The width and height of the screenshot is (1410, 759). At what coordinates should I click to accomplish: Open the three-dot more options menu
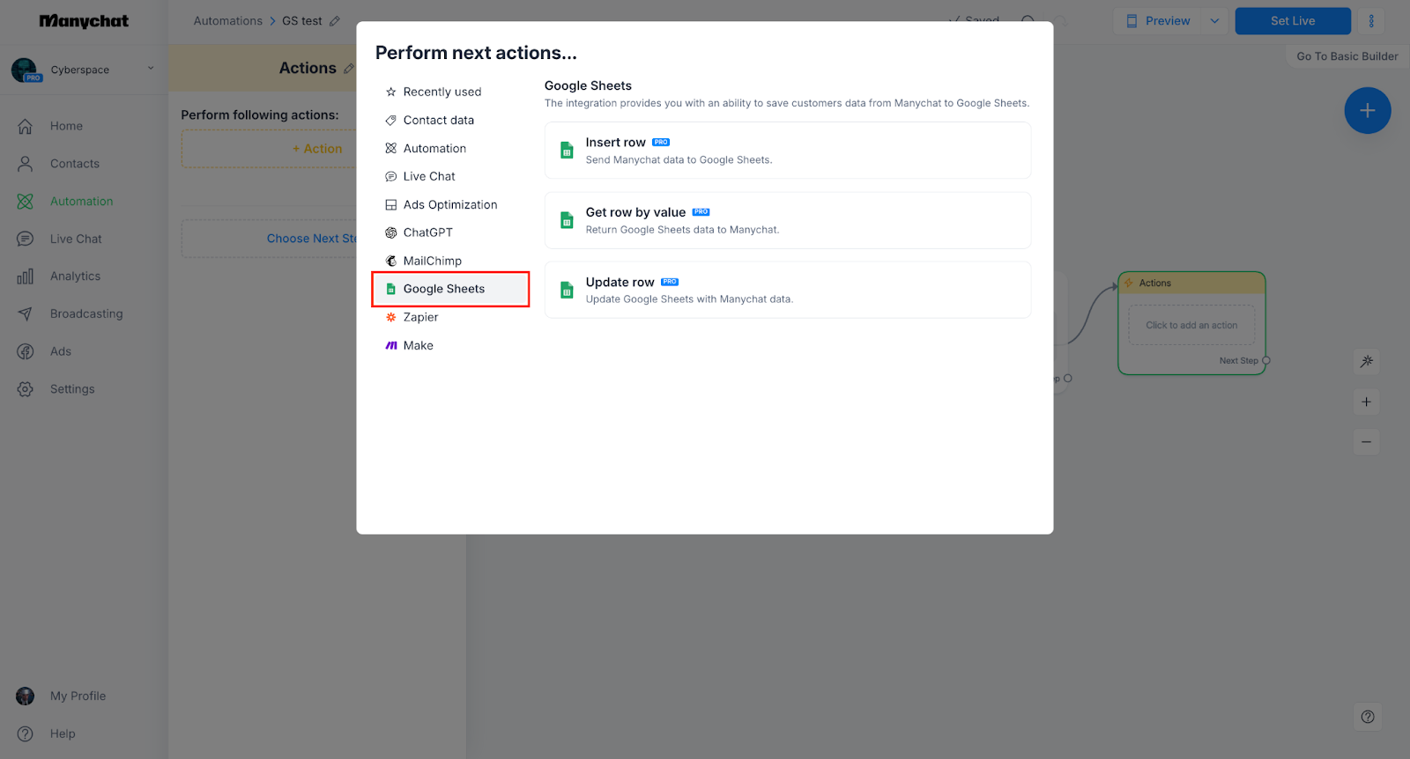coord(1371,21)
